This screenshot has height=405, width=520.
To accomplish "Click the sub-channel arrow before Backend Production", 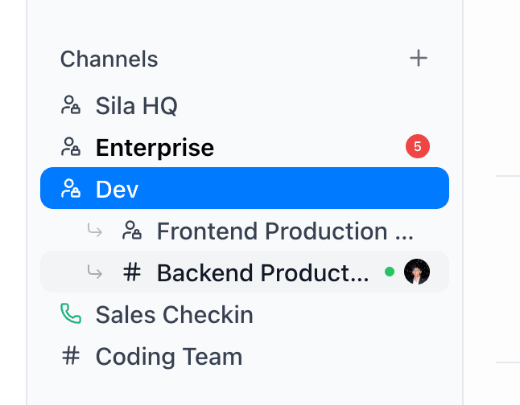I will (x=95, y=272).
